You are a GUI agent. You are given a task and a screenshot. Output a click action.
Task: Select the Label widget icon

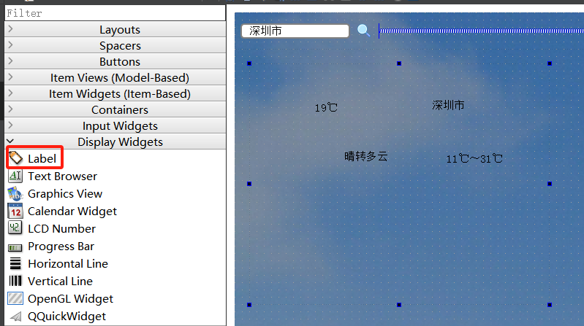pos(15,158)
